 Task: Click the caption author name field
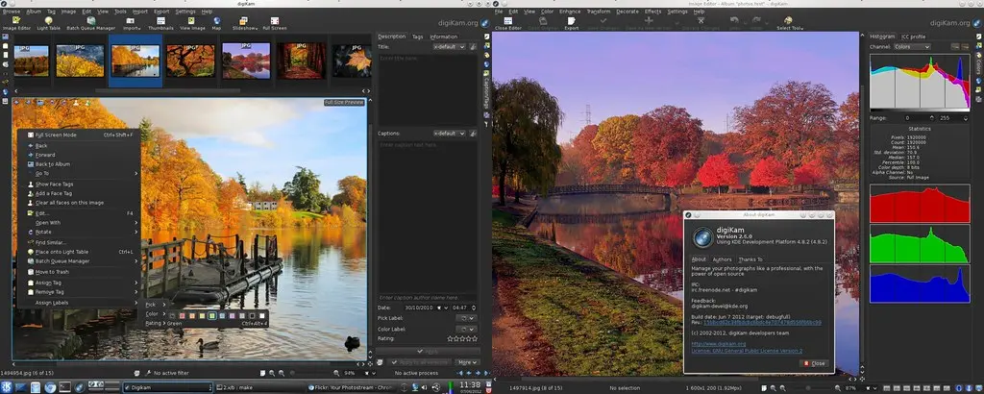(427, 297)
